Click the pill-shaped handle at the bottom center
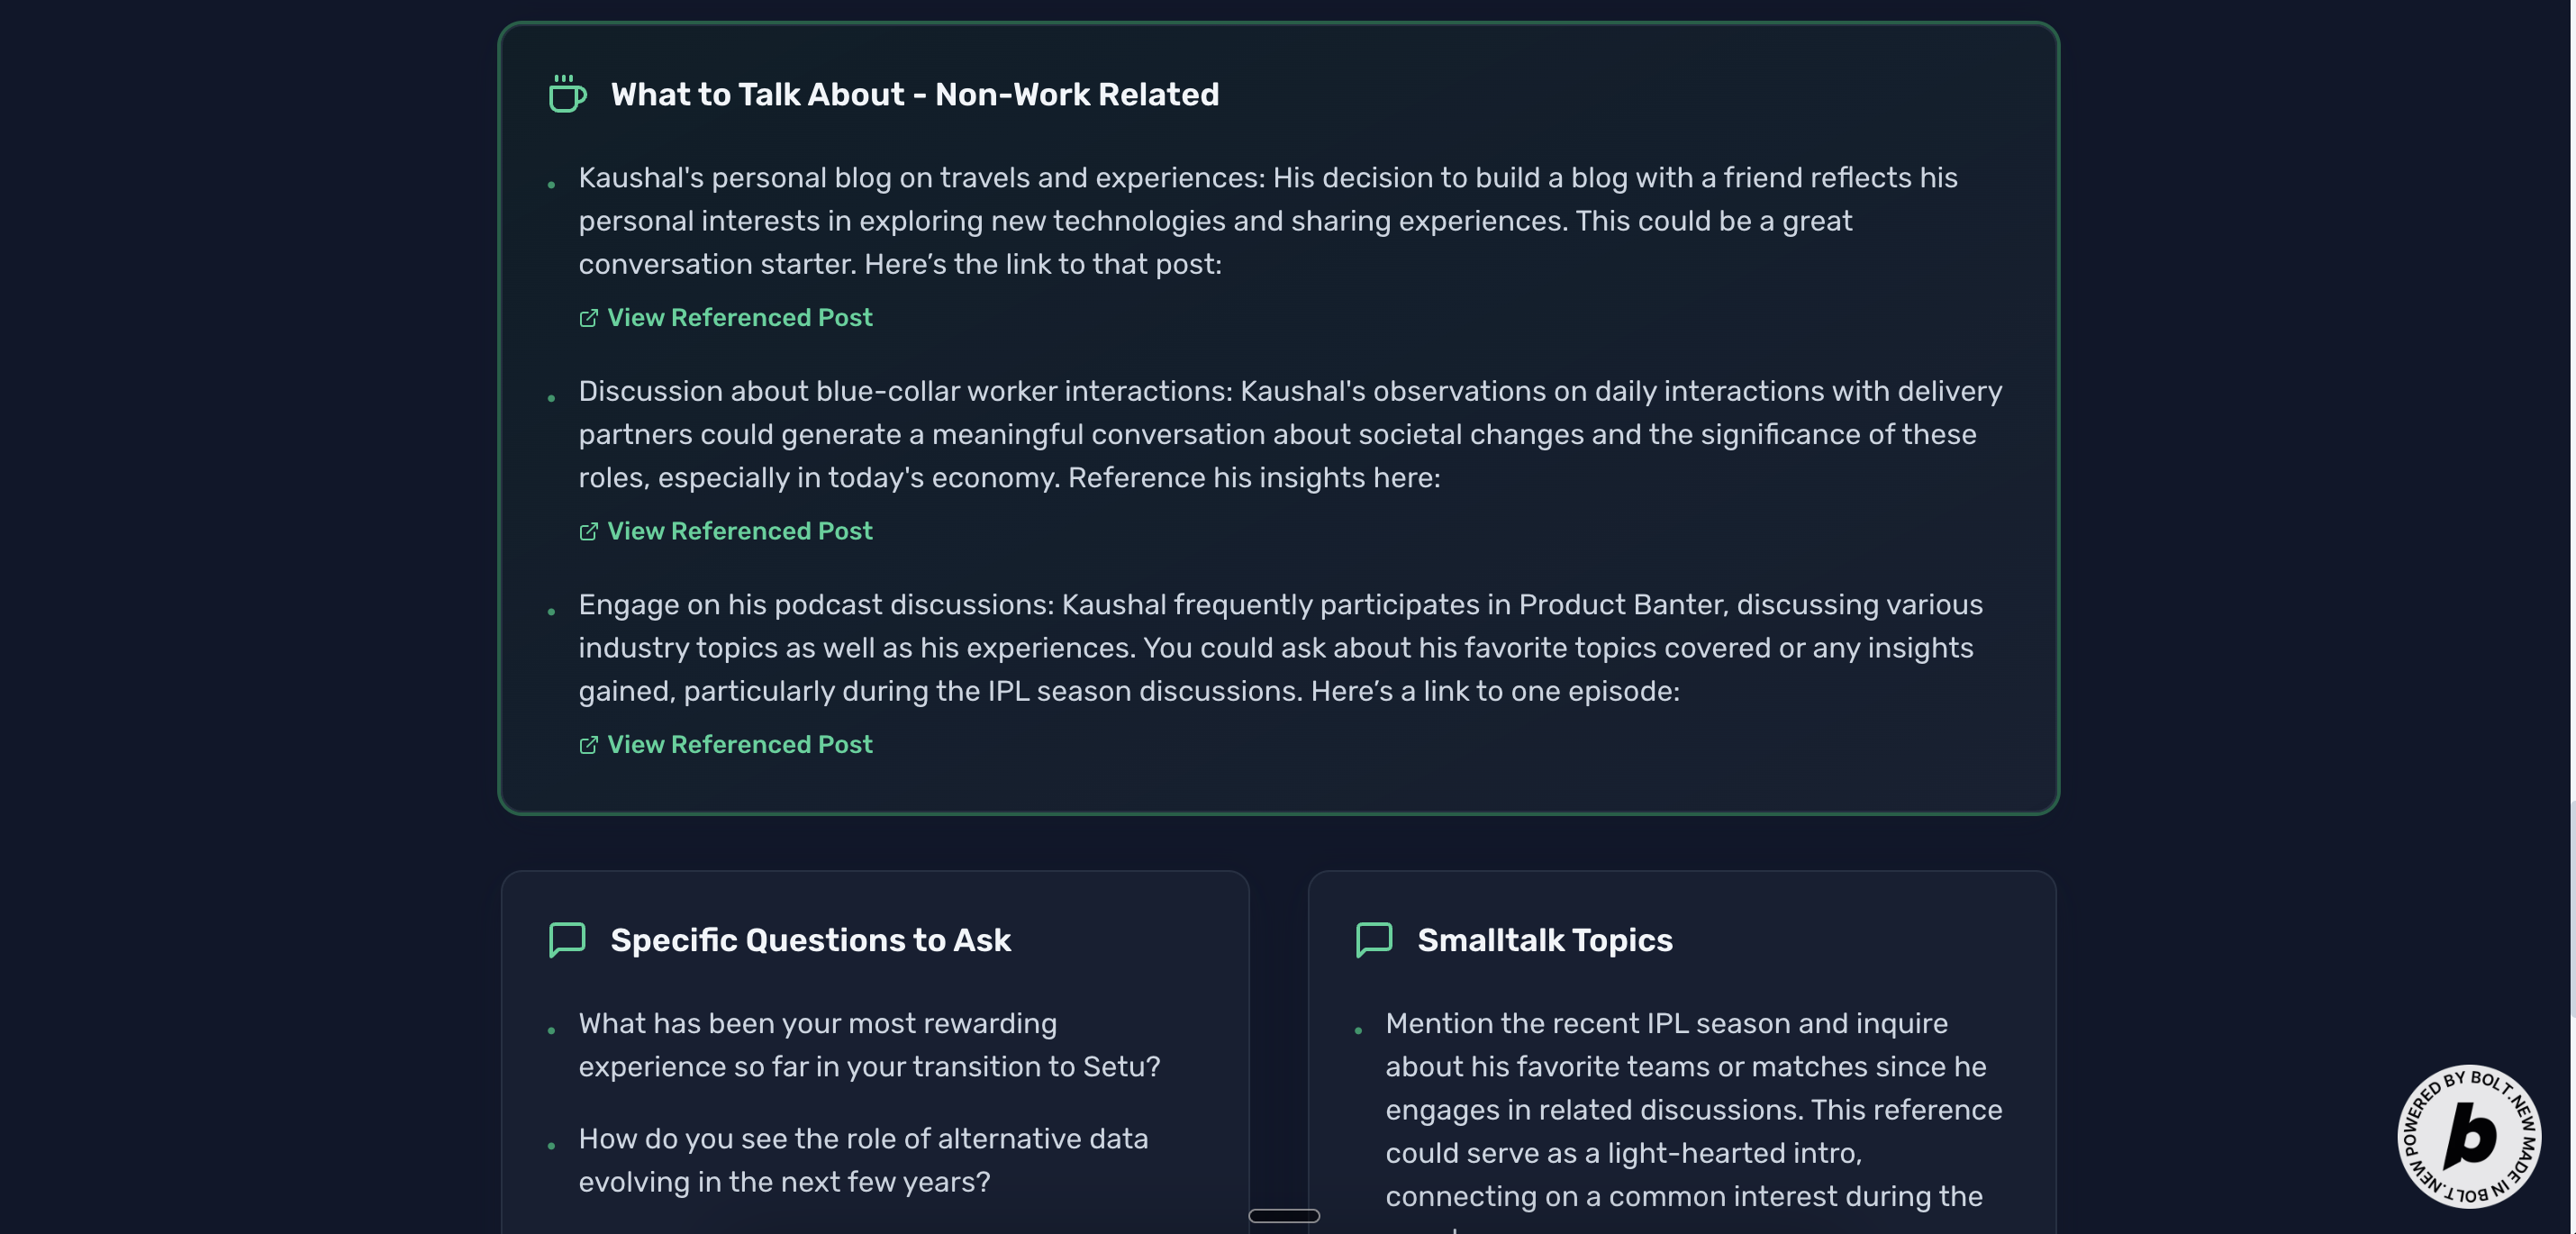 pos(1284,1216)
